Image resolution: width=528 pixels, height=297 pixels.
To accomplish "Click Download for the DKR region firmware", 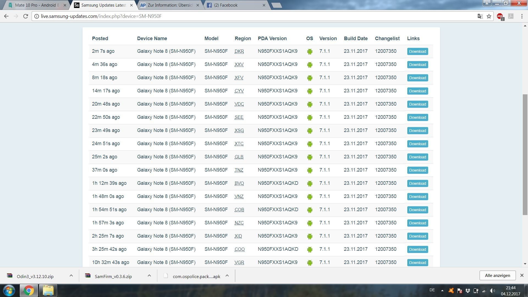I will click(417, 51).
